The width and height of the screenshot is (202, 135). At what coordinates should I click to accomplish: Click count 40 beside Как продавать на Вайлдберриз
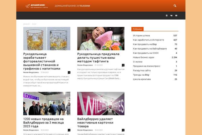(x=176, y=49)
